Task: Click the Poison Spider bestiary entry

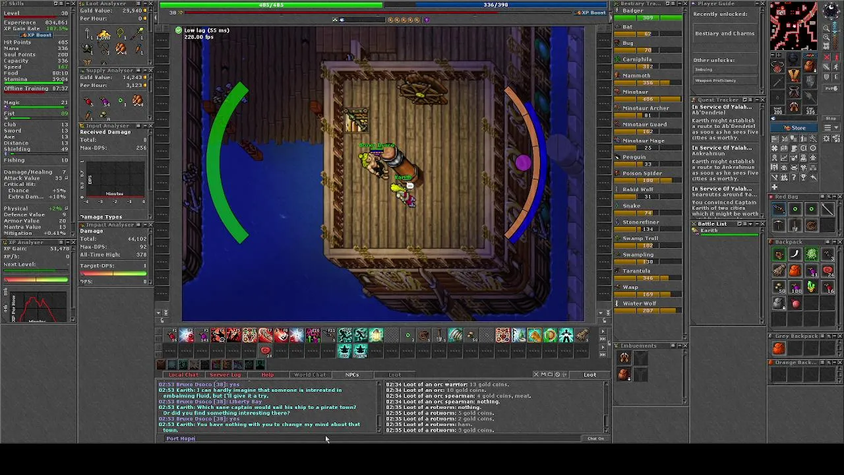Action: pos(646,175)
